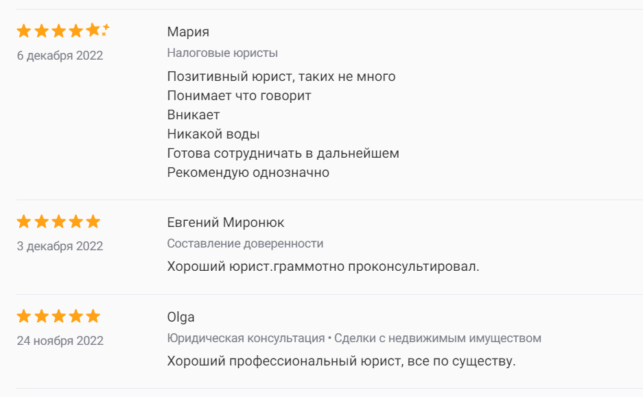Click the last star in Olga's rating
Image resolution: width=643 pixels, height=397 pixels.
(93, 316)
